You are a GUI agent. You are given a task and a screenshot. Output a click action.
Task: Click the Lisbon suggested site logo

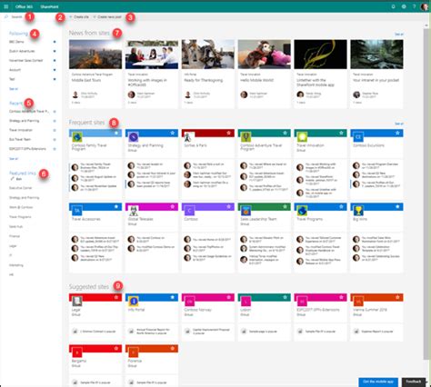click(246, 302)
